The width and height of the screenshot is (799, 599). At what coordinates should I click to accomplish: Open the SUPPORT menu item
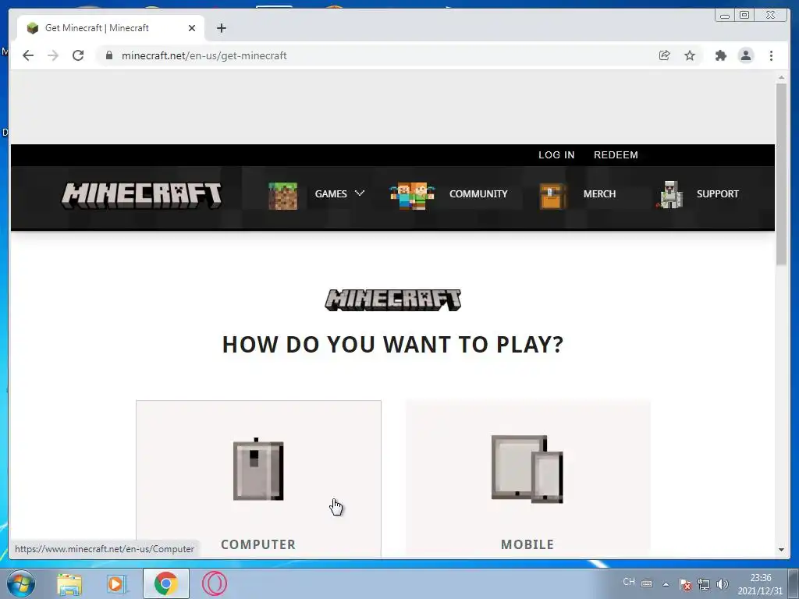(x=718, y=194)
